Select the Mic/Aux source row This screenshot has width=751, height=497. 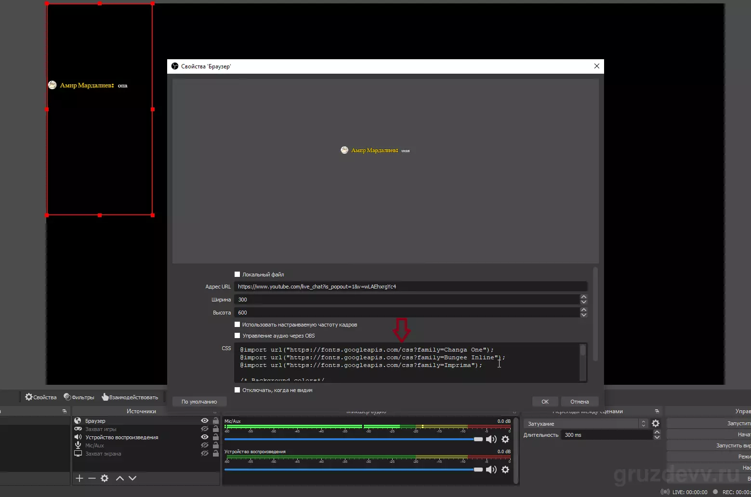click(x=145, y=445)
